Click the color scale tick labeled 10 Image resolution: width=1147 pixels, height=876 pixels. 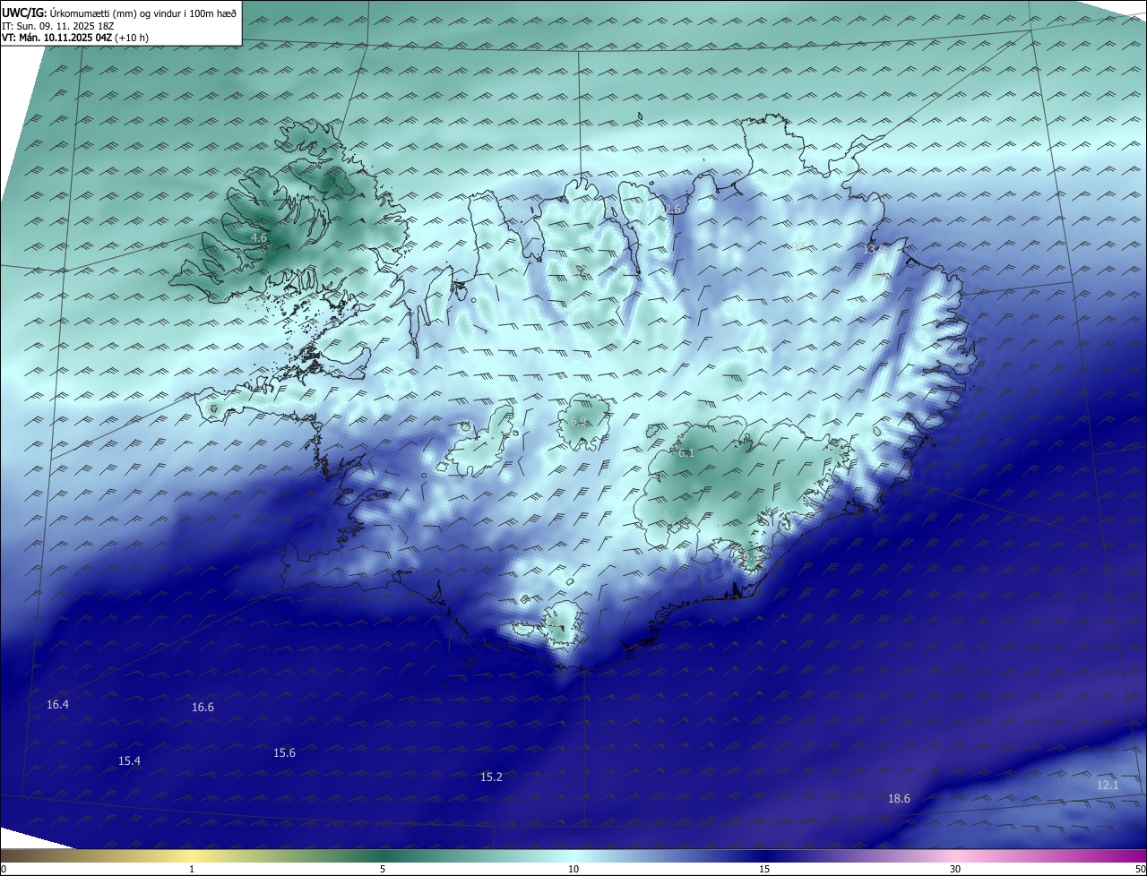(573, 869)
